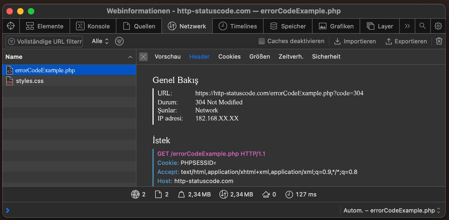
Task: Select the Netzwerk tab
Action: (187, 26)
